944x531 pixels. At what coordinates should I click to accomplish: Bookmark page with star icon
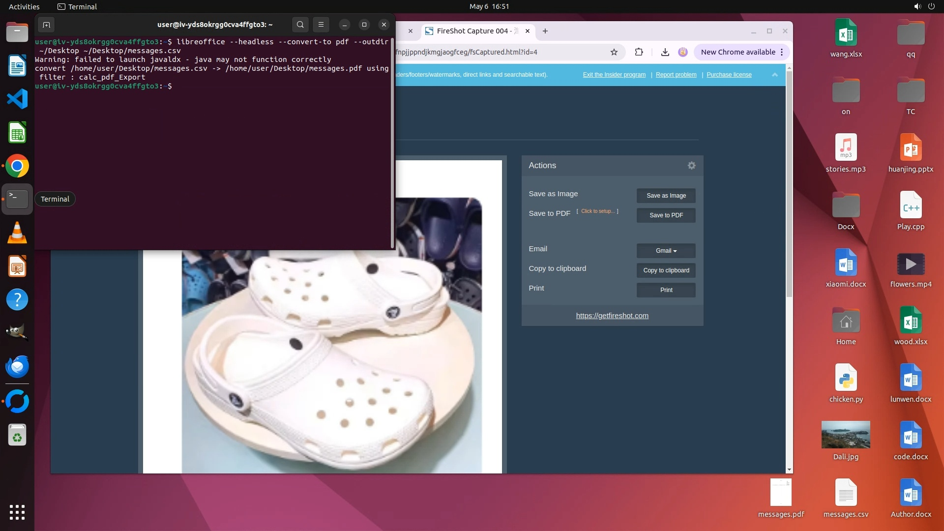click(614, 52)
